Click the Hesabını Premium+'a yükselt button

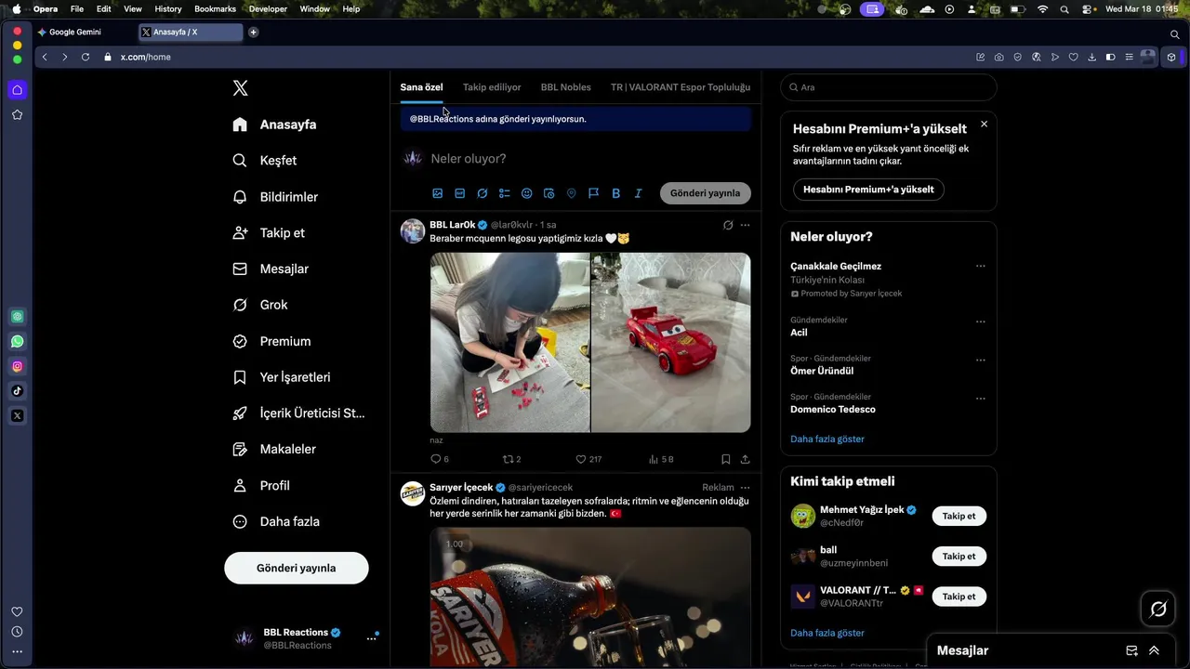click(x=868, y=190)
